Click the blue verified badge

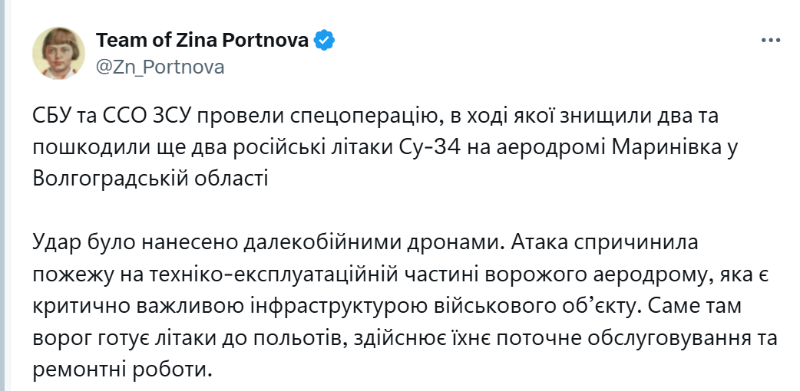tap(324, 41)
